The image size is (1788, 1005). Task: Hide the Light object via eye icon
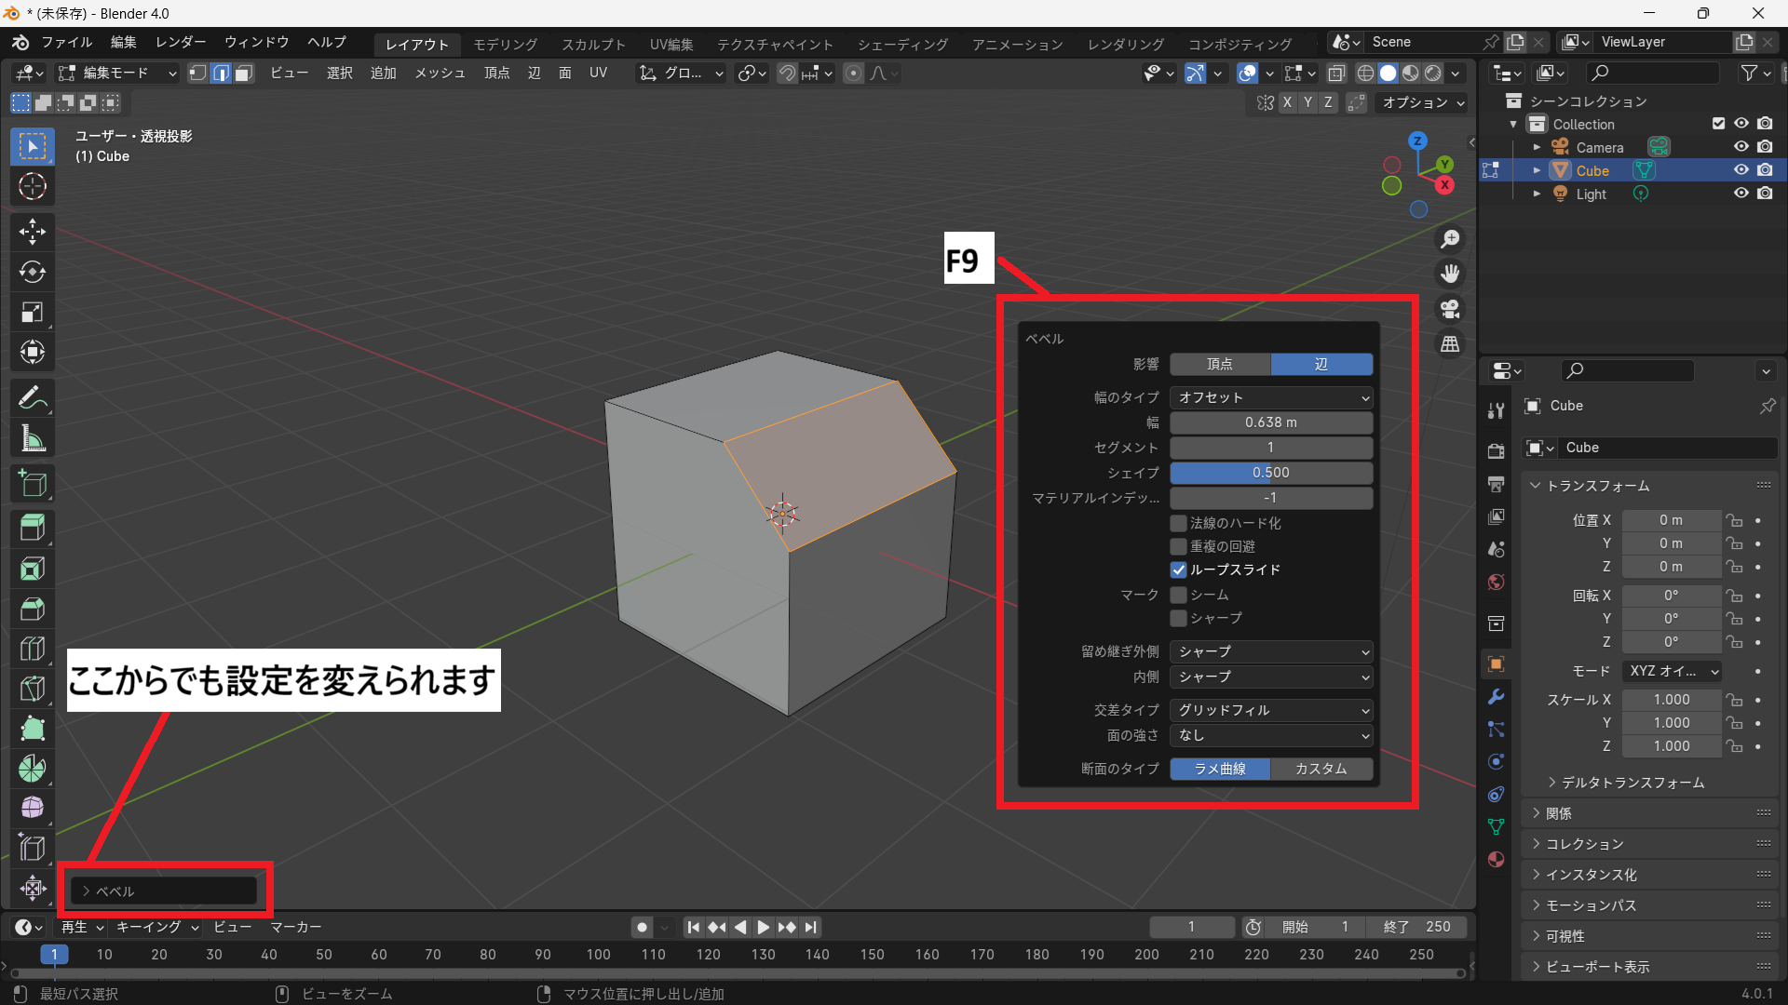[x=1741, y=194]
